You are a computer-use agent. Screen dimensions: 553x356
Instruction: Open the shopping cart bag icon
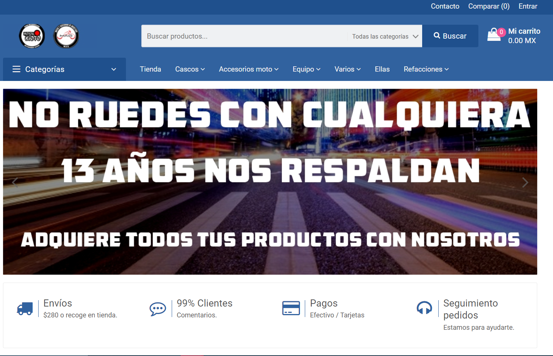[x=494, y=35]
